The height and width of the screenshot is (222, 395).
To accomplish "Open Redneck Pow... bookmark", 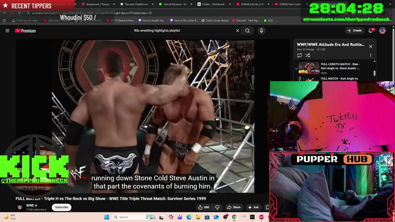I will (x=120, y=20).
